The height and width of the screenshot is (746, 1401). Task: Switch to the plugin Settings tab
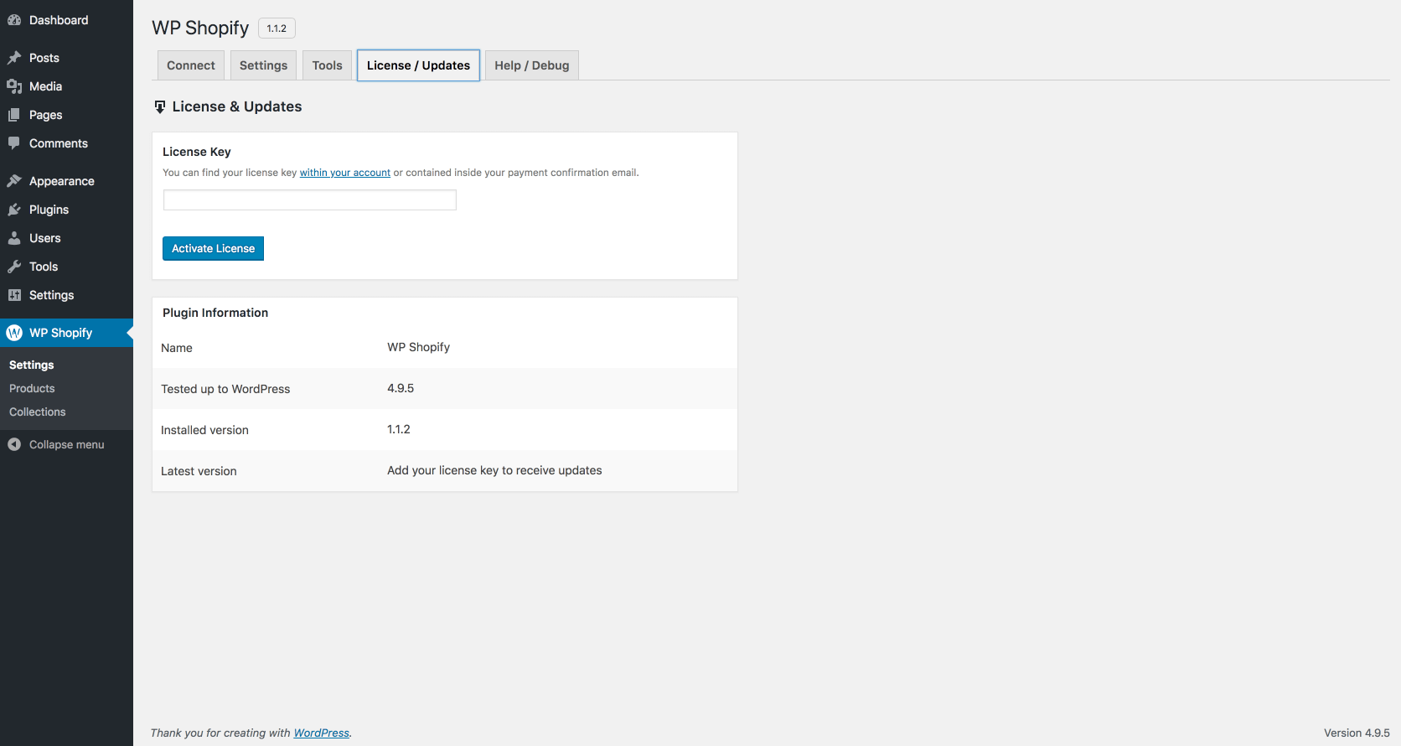click(x=263, y=65)
